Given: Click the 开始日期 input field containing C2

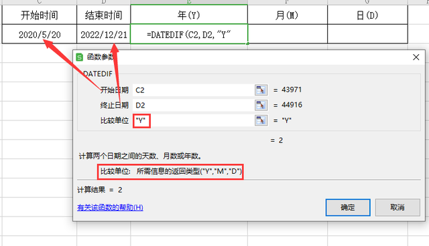Looking at the screenshot, I should [194, 90].
